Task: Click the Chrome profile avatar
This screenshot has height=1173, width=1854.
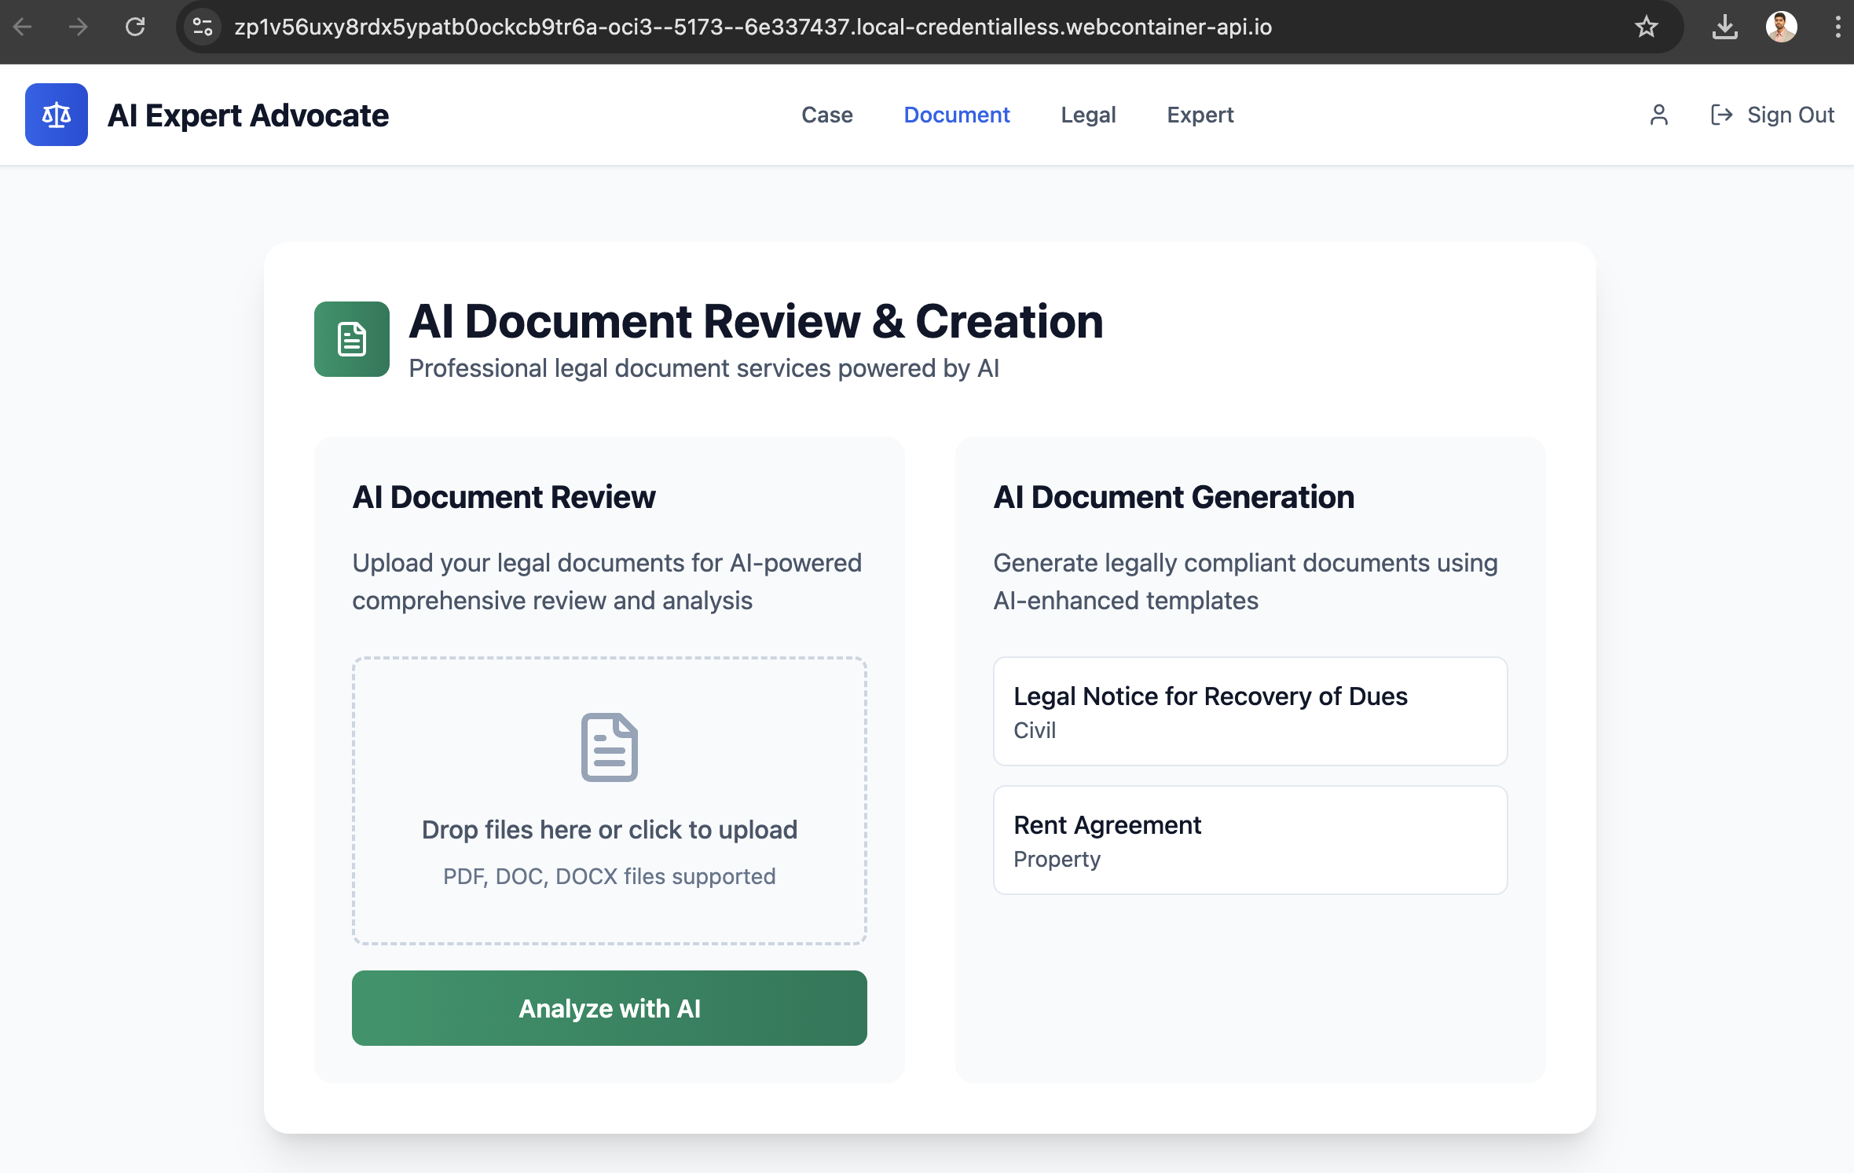Action: coord(1781,27)
